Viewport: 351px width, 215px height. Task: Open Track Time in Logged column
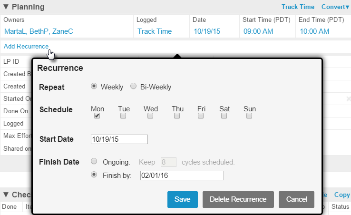(155, 31)
